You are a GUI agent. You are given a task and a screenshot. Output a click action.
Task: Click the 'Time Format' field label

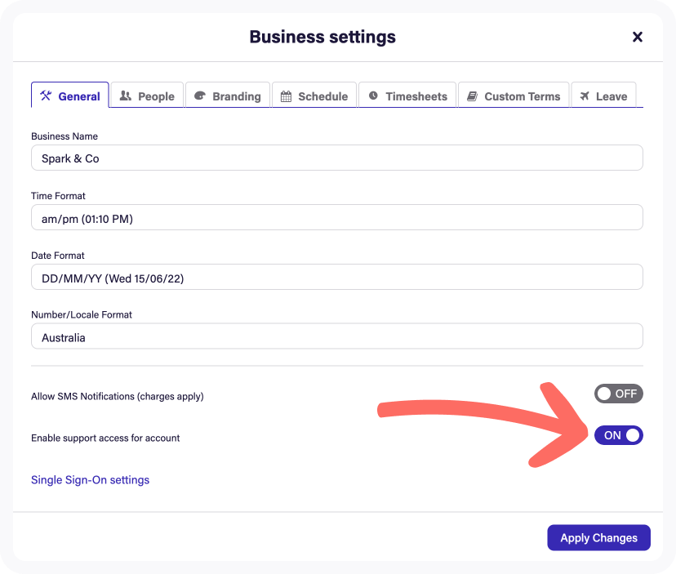click(x=58, y=196)
